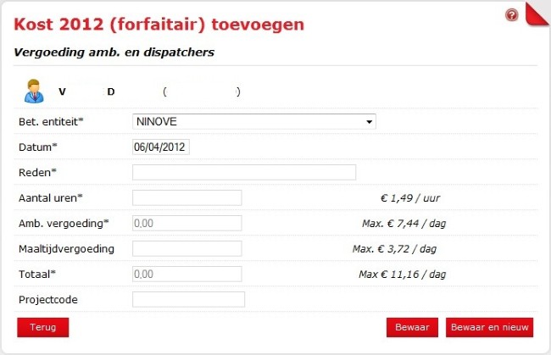Image resolution: width=551 pixels, height=355 pixels.
Task: Click the Totaal amount field
Action: click(187, 275)
